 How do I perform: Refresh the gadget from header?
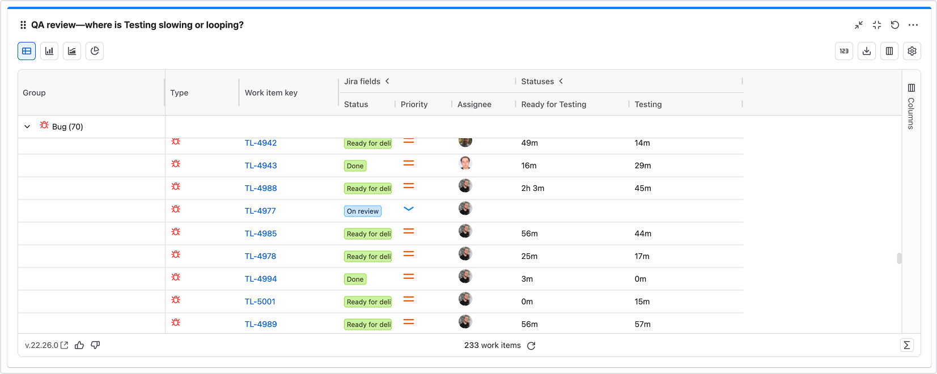[x=895, y=25]
